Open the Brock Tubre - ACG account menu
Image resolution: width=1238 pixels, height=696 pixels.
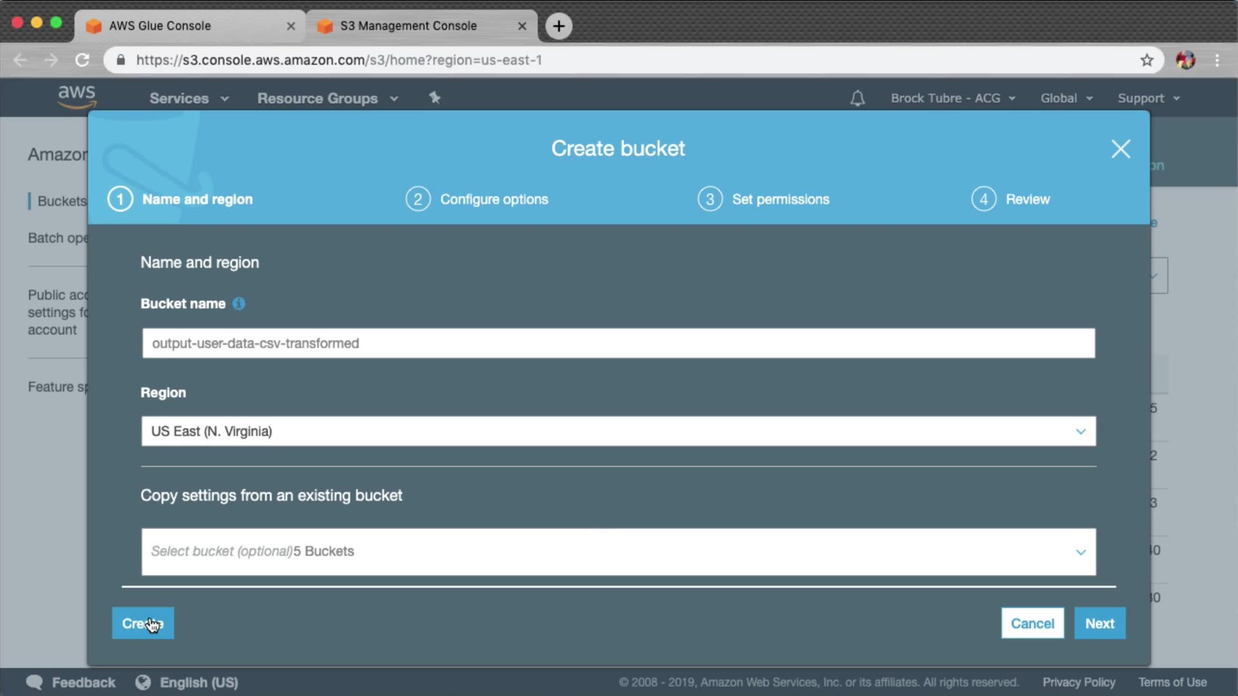952,99
